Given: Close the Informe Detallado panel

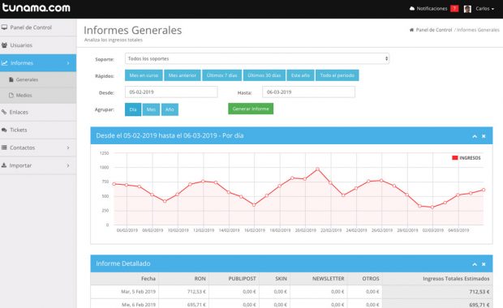Looking at the screenshot, I should click(x=484, y=264).
